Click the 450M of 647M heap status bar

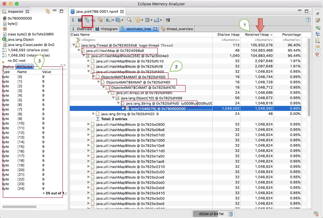[211, 214]
